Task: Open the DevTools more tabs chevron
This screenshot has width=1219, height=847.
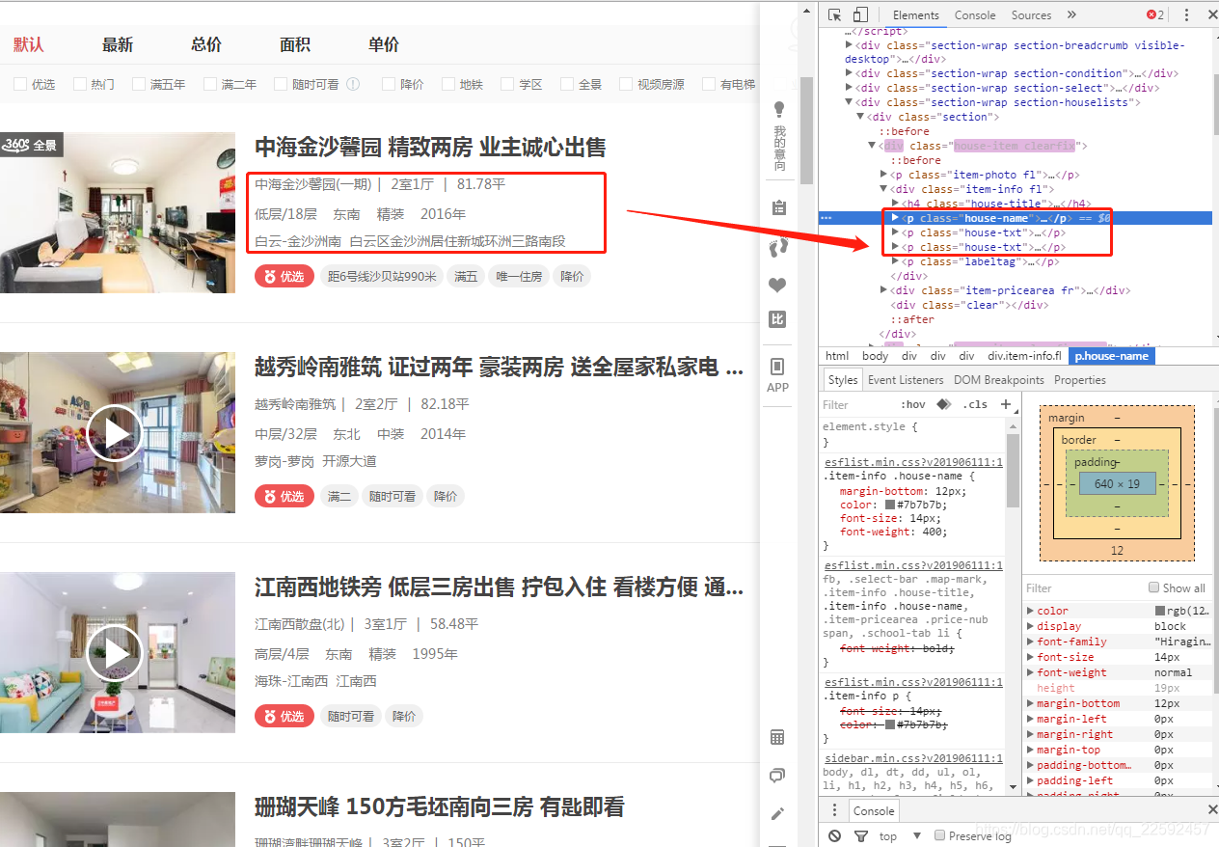Action: click(1071, 14)
